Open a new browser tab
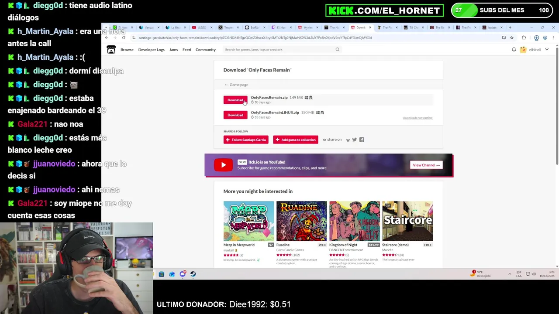 coord(510,27)
